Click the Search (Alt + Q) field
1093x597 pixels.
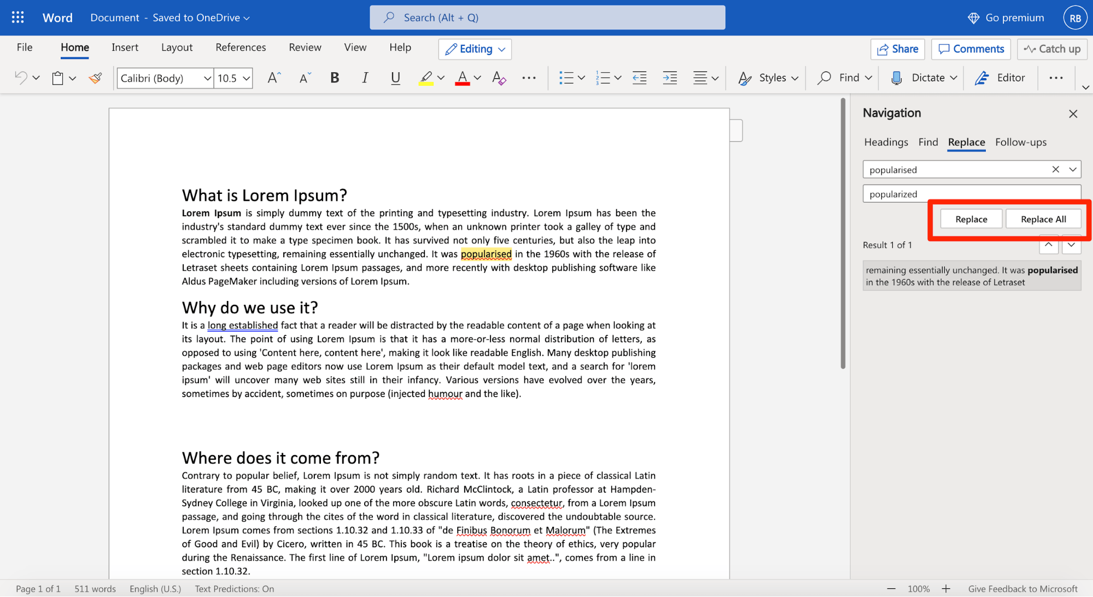[547, 17]
